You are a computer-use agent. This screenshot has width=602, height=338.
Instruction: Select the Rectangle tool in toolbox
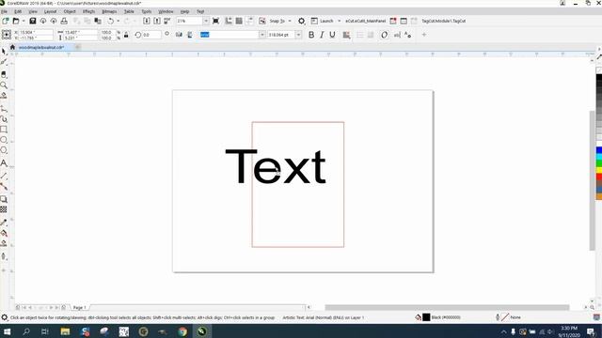(4, 130)
